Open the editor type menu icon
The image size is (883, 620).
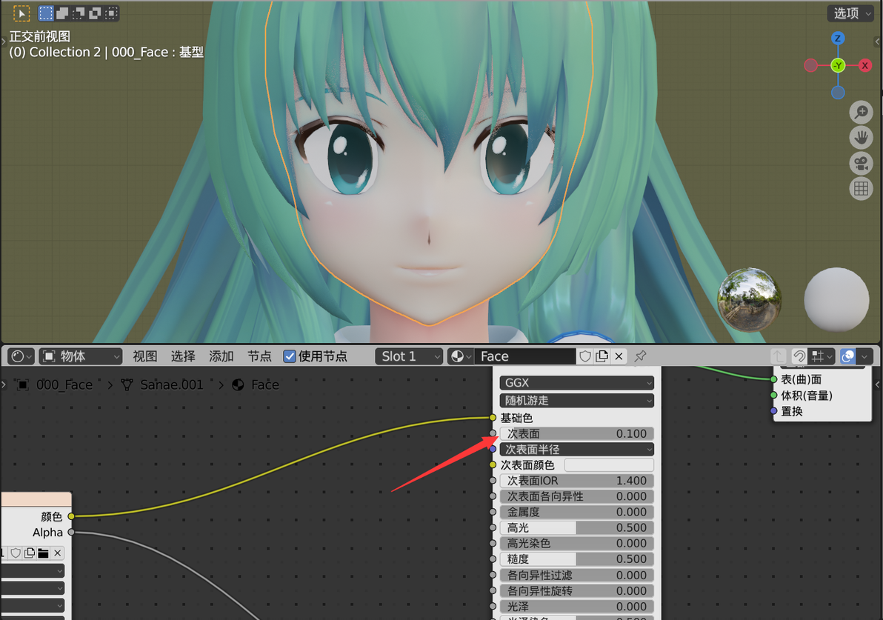tap(21, 356)
